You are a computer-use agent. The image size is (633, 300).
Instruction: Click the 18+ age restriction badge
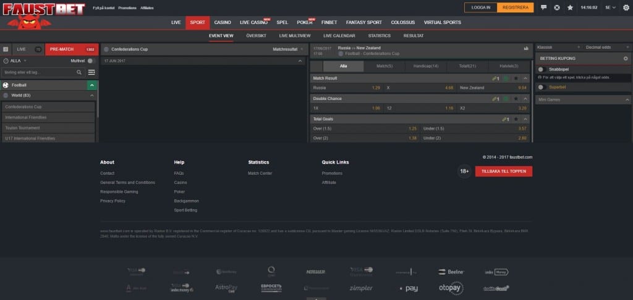[x=465, y=172]
